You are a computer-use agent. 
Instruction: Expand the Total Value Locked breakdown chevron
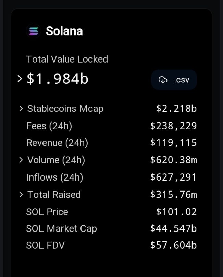[20, 79]
